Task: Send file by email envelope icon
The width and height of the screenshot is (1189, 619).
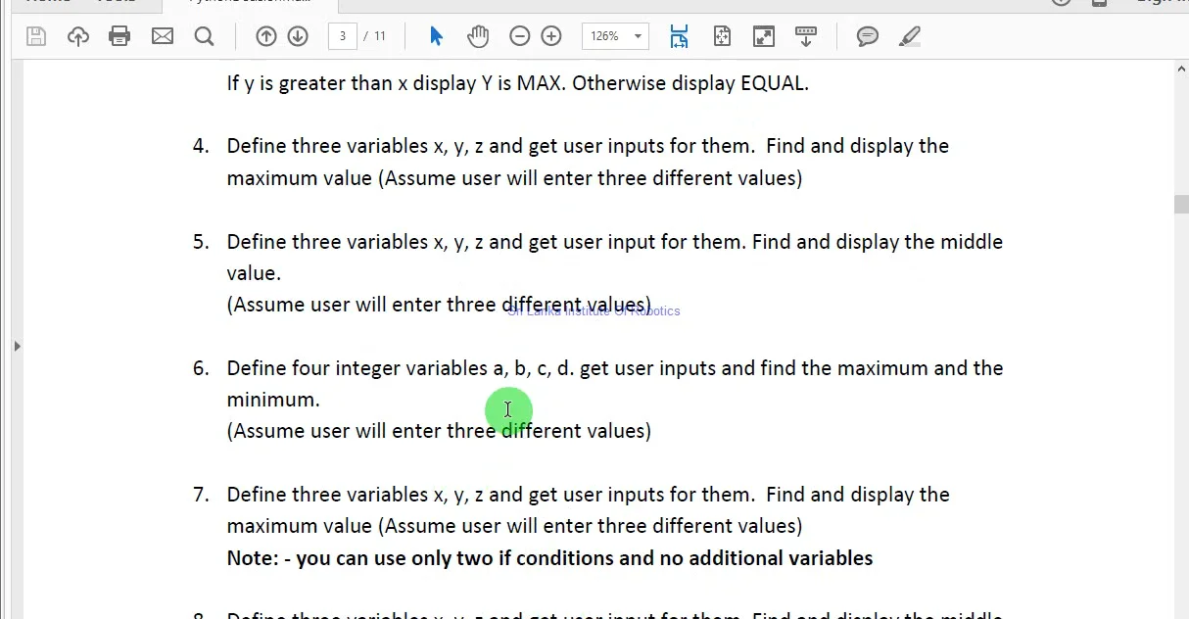Action: coord(162,36)
